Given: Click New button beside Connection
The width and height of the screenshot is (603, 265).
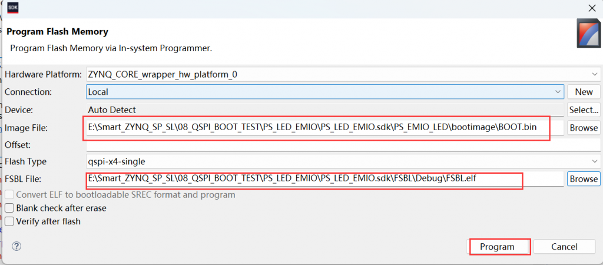Looking at the screenshot, I should click(584, 92).
